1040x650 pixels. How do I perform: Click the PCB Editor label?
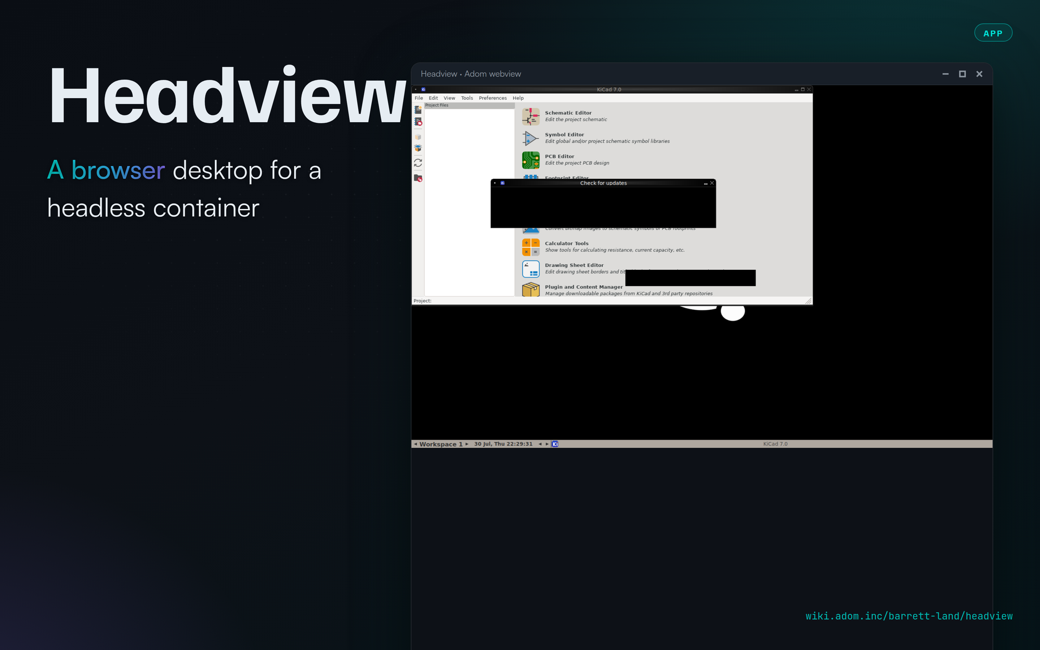coord(560,157)
